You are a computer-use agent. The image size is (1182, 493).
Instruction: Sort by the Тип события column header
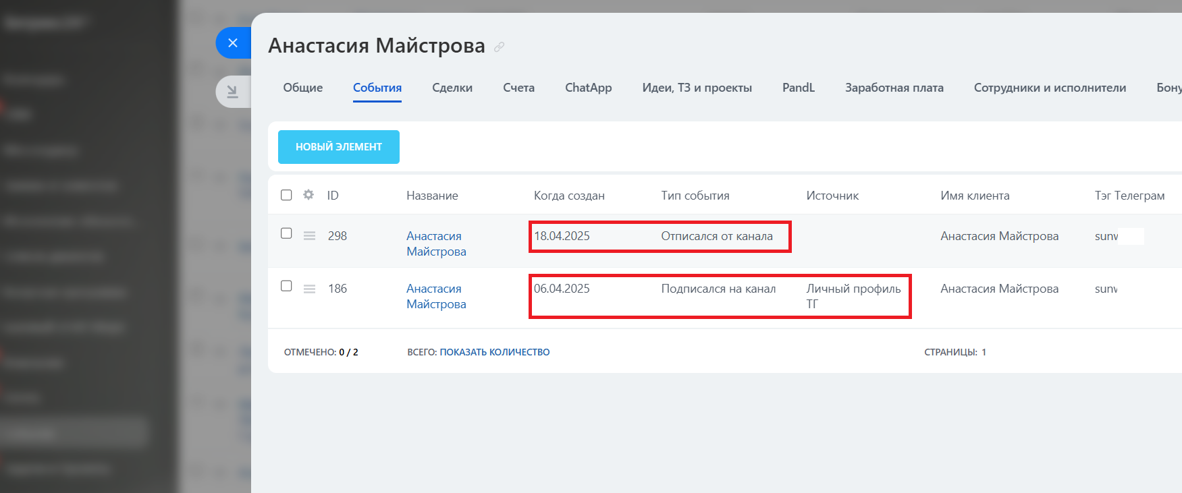(695, 196)
